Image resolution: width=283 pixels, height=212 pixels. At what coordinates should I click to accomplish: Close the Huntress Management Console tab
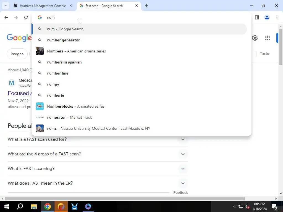[71, 6]
